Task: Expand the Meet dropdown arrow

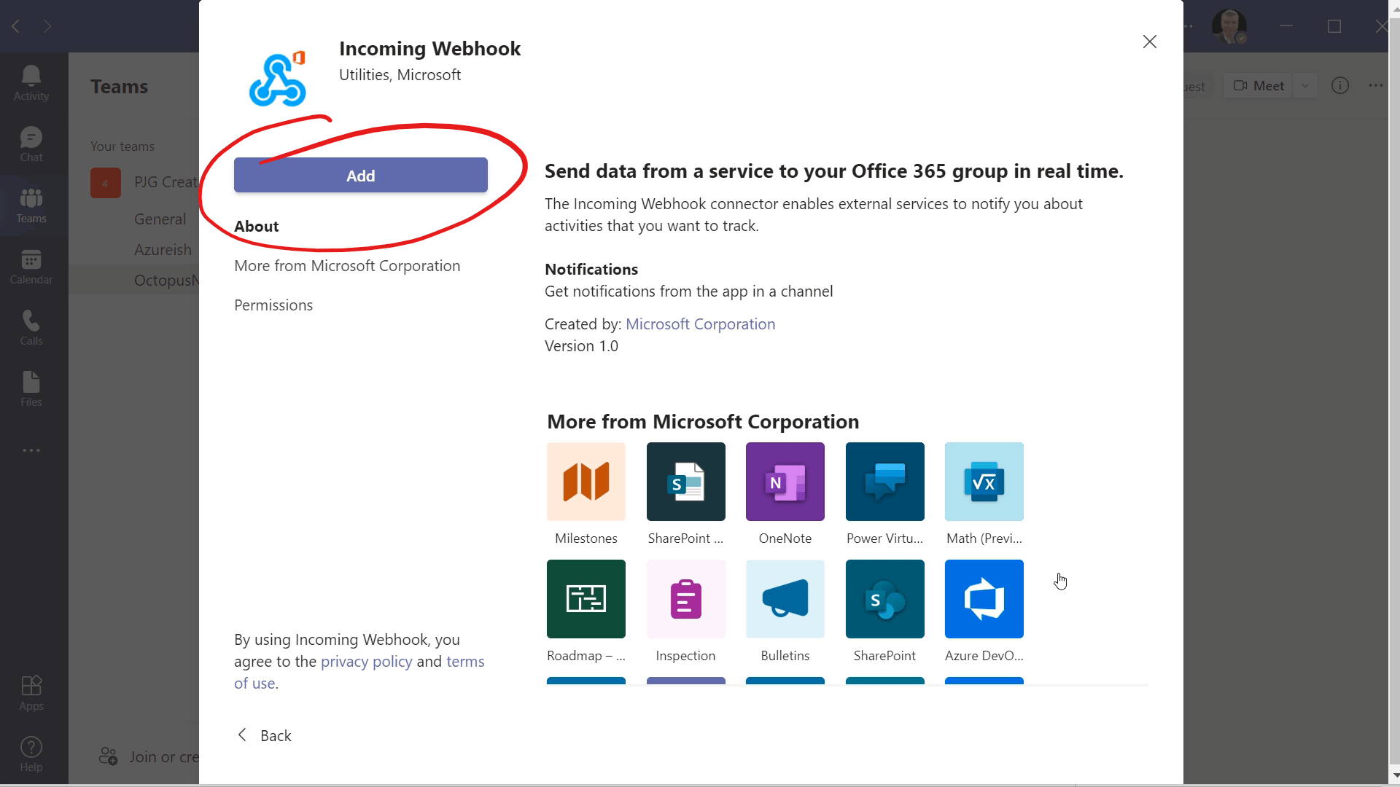Action: (x=1305, y=85)
